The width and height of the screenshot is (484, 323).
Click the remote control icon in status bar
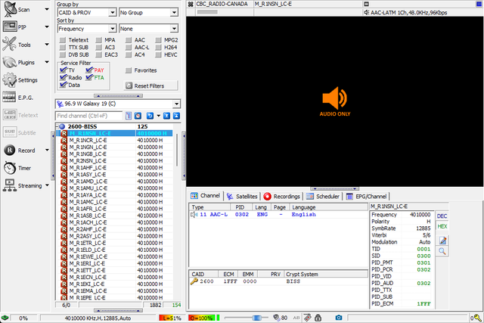coord(308,318)
